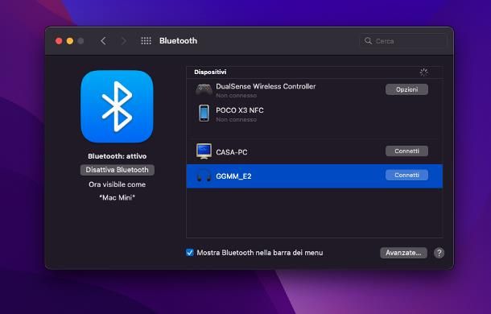
Task: Click Non connesso under DualSense Wireless Controller
Action: click(x=236, y=95)
